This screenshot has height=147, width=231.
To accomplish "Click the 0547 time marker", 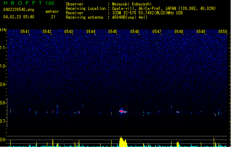I will point(157,32).
